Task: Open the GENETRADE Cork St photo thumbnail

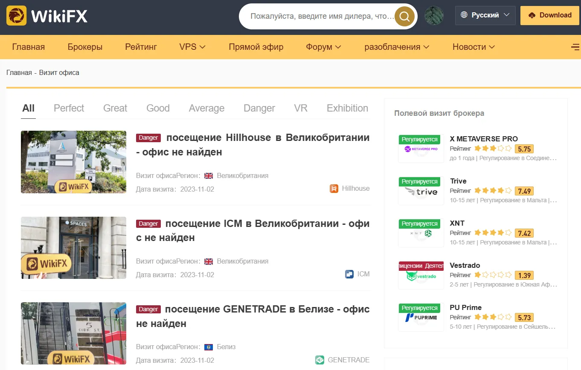Action: click(x=73, y=333)
